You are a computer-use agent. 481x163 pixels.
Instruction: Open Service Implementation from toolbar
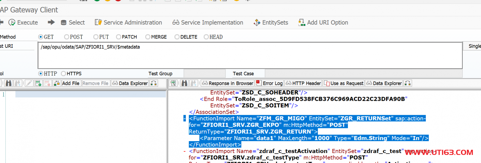208,22
